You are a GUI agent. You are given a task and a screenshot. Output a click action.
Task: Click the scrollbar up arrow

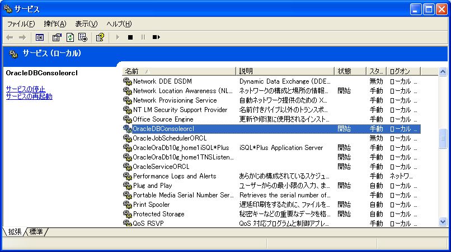pos(443,71)
